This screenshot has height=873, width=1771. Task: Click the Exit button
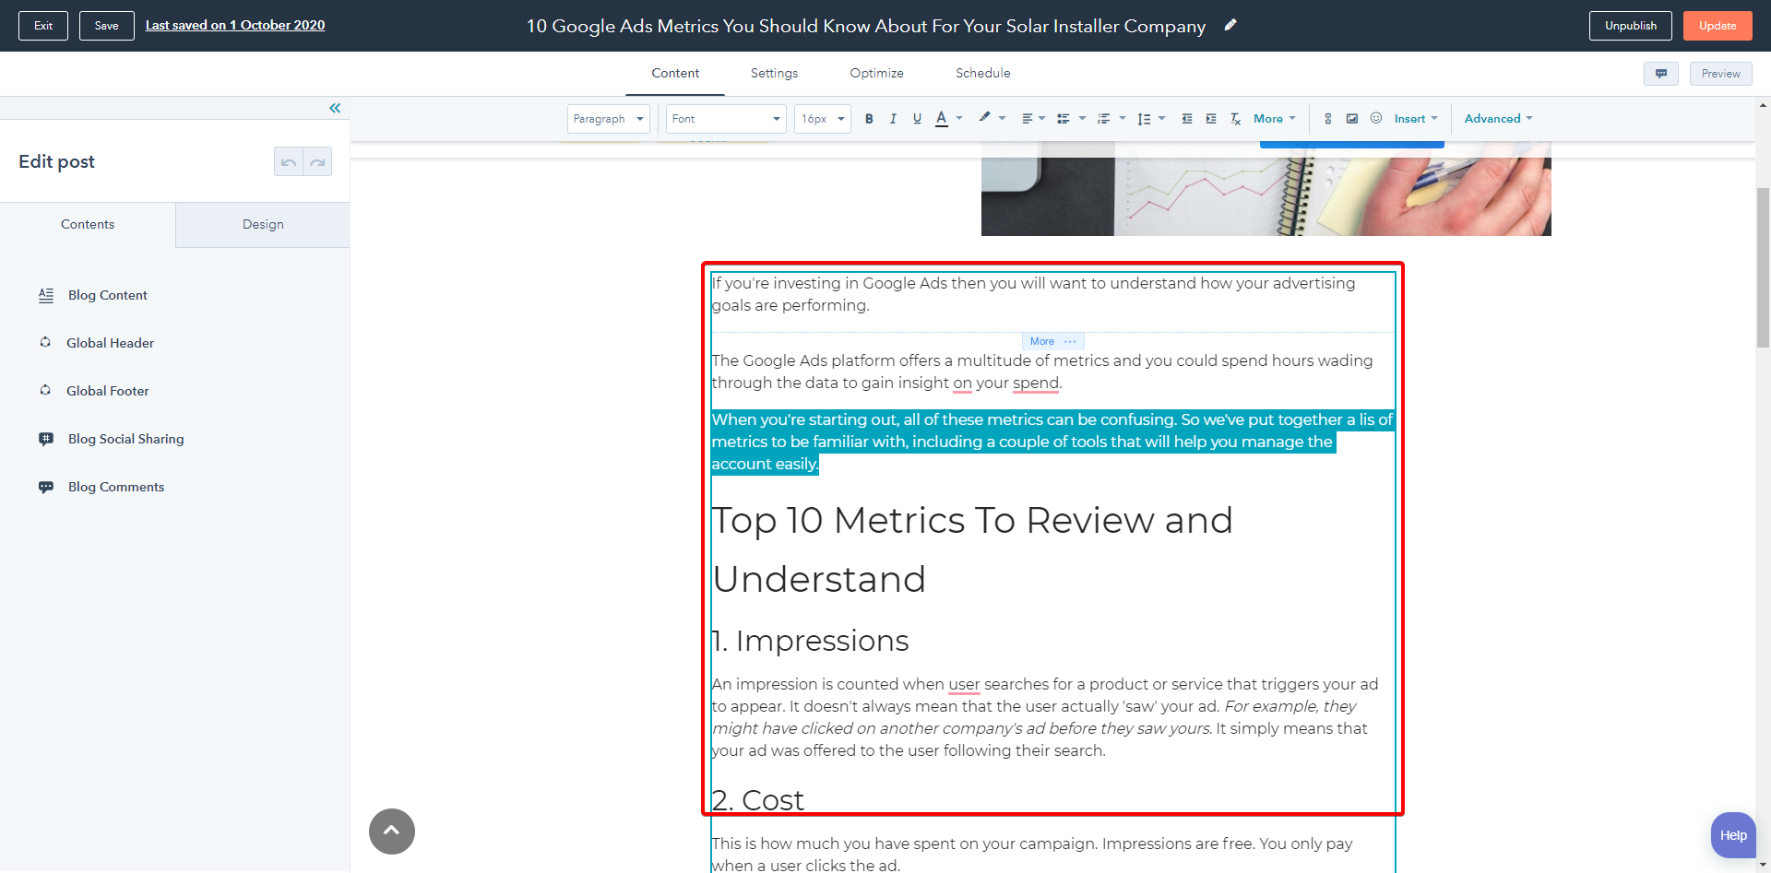pos(43,26)
